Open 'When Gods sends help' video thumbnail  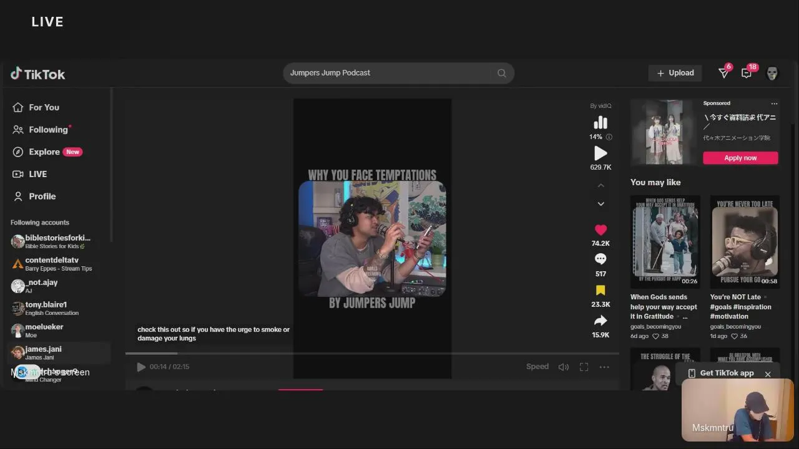pos(665,242)
